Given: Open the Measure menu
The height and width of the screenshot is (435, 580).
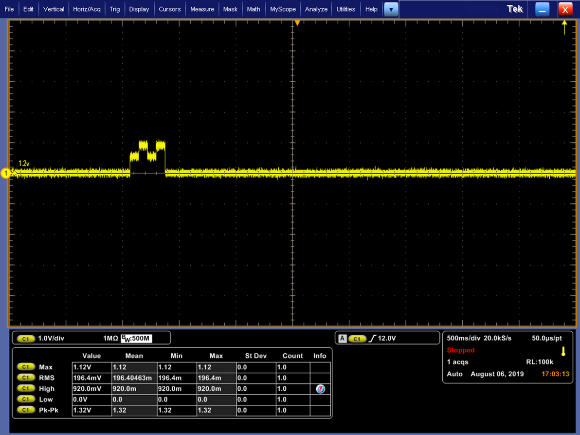Looking at the screenshot, I should (202, 9).
